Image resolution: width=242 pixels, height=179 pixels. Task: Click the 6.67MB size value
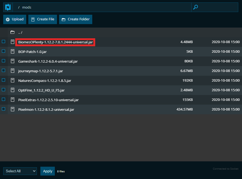pos(187,71)
